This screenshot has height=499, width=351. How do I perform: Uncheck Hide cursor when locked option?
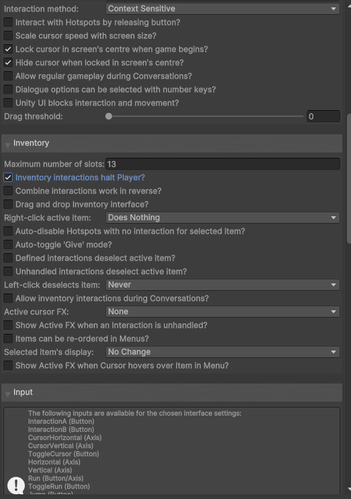[8, 62]
